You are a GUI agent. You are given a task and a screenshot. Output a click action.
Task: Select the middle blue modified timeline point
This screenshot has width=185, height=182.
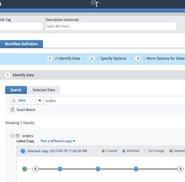tap(98, 169)
